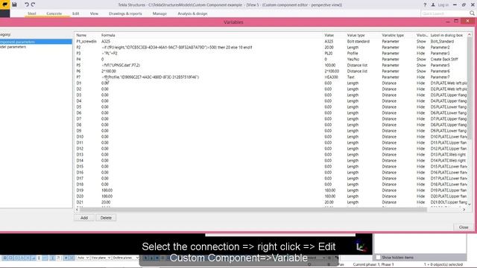Open the Outline planes dropdown
This screenshot has width=477, height=268.
pos(125,258)
